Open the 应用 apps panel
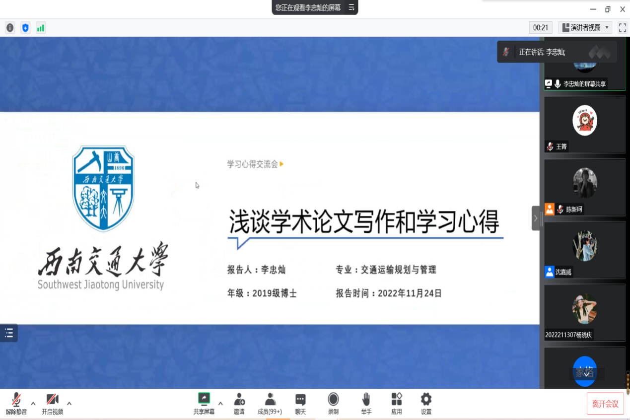The height and width of the screenshot is (420, 630). (x=396, y=403)
